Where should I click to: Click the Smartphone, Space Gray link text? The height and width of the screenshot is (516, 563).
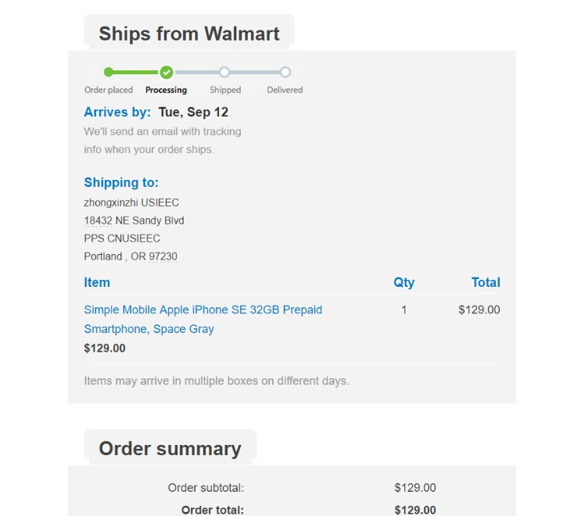(x=149, y=329)
